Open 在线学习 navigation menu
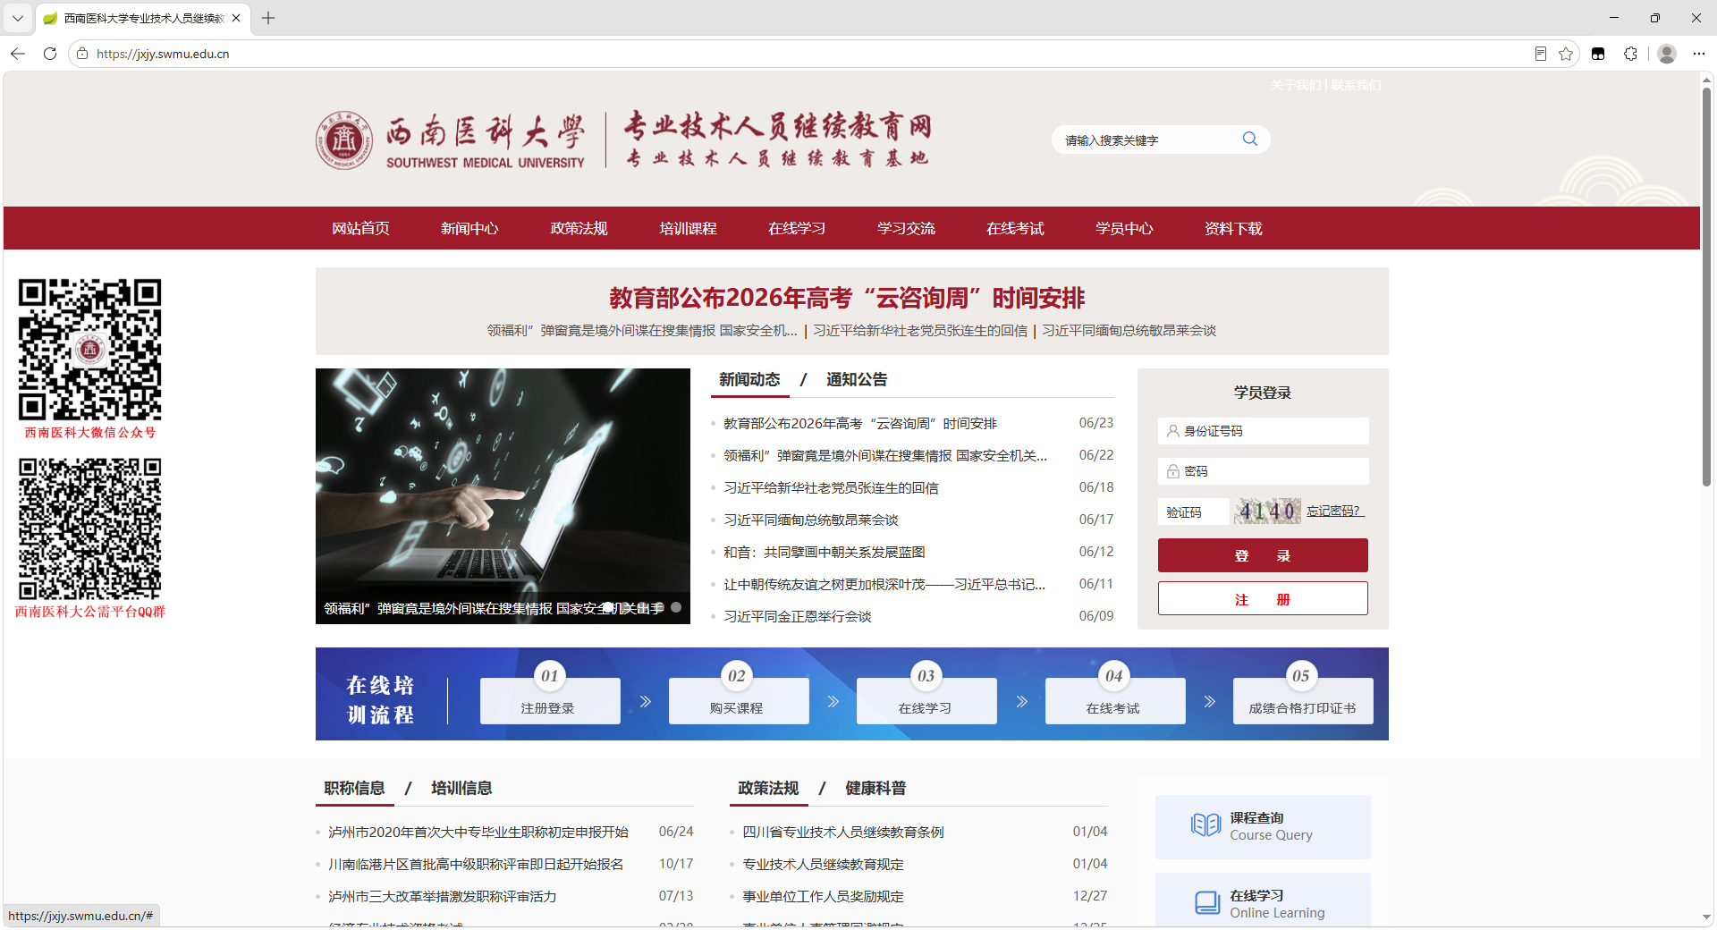The image size is (1717, 930). [797, 228]
